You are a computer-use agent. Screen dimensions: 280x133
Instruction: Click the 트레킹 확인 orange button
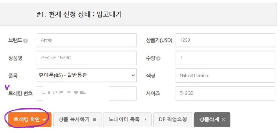click(x=30, y=120)
